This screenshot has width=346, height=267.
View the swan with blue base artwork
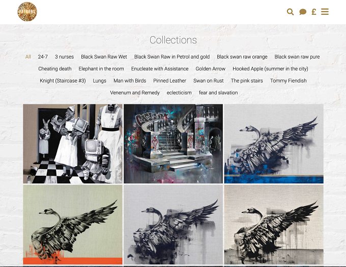(274, 144)
